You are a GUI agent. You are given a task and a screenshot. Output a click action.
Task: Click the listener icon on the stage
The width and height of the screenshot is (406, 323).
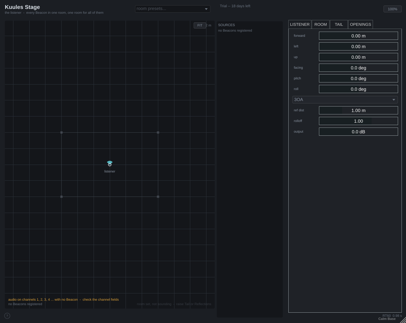click(x=110, y=164)
